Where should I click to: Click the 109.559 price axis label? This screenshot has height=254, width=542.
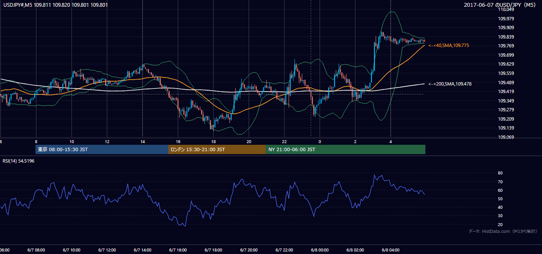(506, 73)
